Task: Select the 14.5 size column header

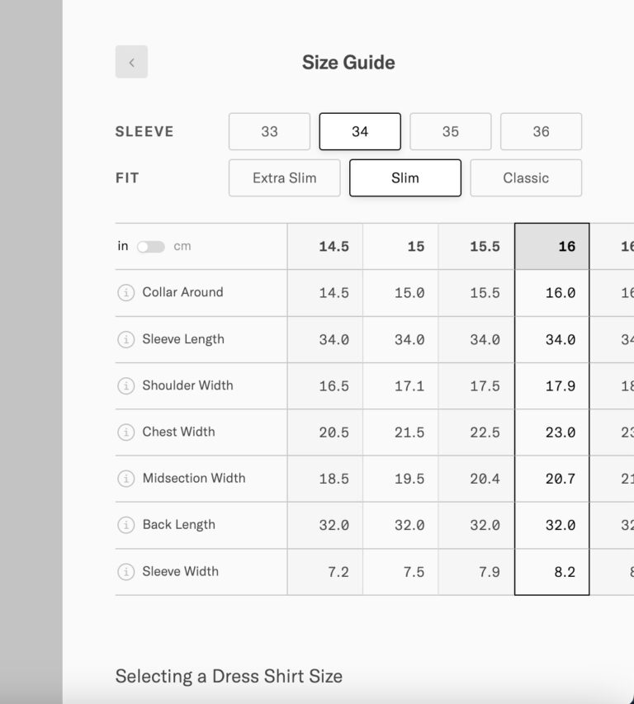Action: pos(325,246)
